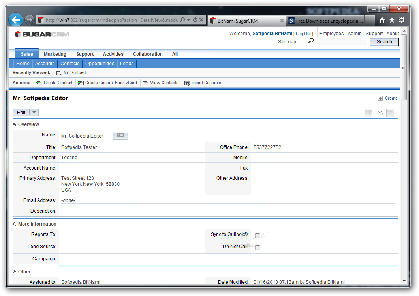
Task: Toggle the Sync to Outlook checkbox
Action: point(257,235)
